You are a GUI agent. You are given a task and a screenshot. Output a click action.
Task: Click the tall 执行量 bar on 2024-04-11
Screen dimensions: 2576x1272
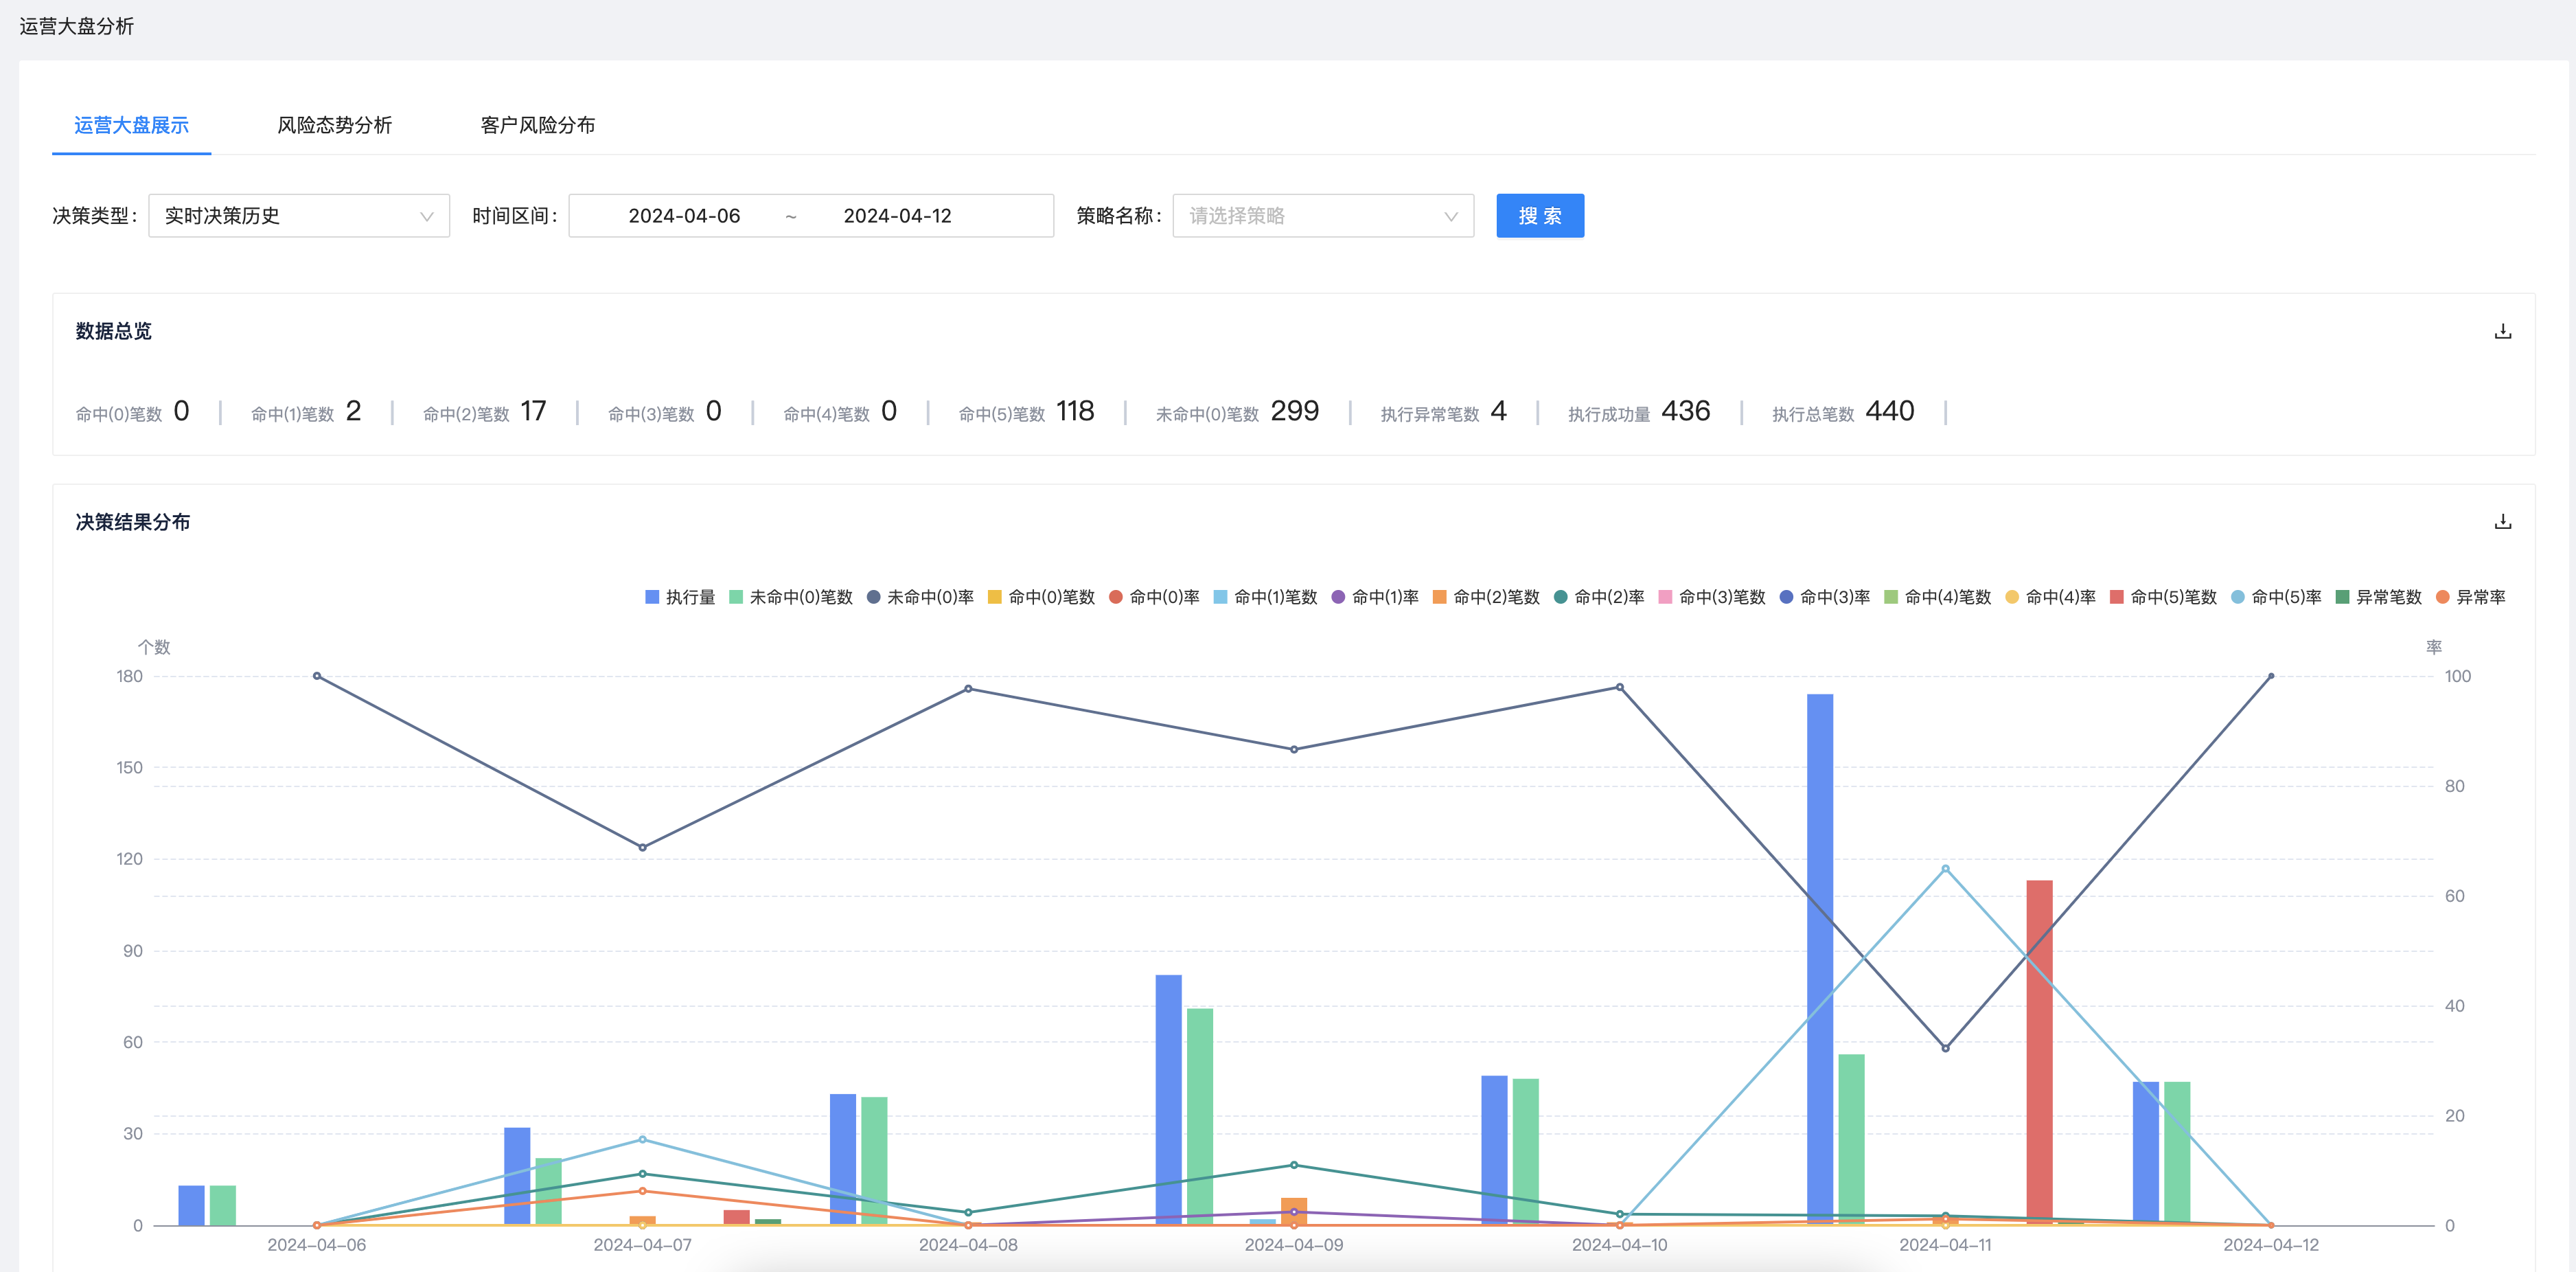(1820, 959)
